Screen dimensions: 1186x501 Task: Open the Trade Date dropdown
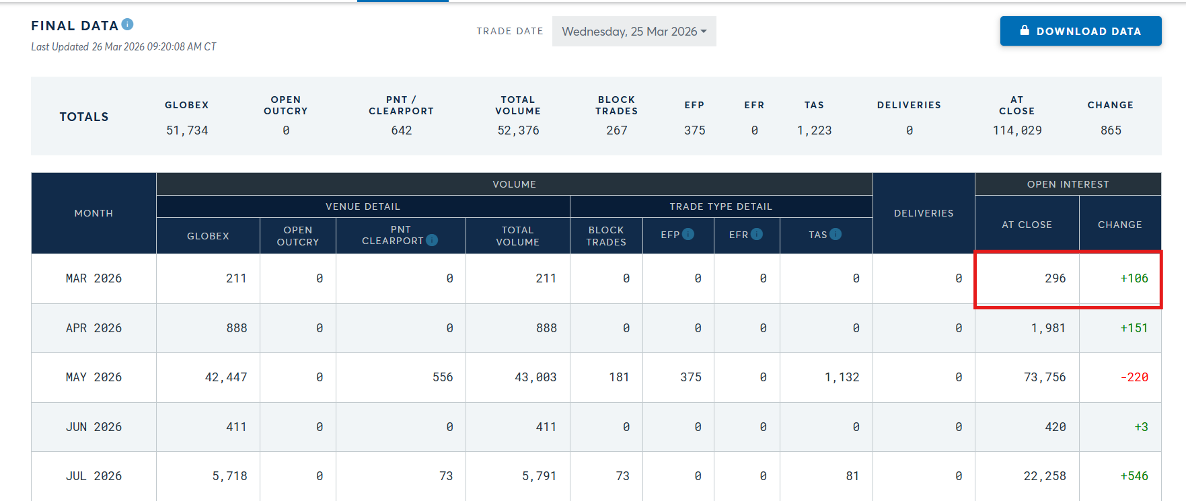click(x=633, y=32)
